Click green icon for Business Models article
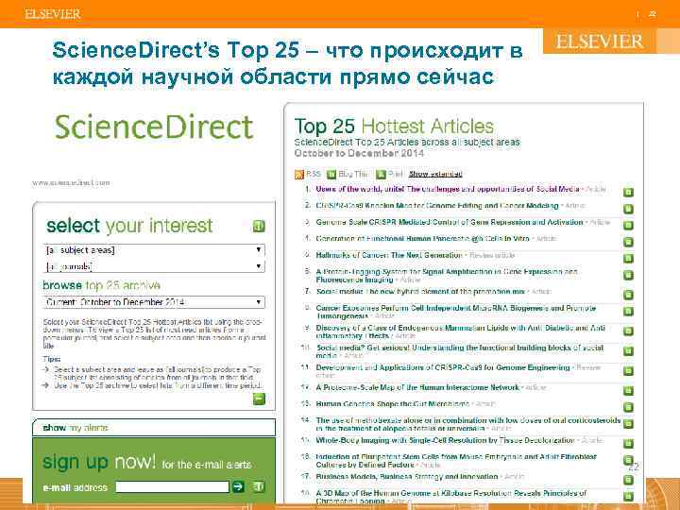Image resolution: width=680 pixels, height=510 pixels. point(628,480)
